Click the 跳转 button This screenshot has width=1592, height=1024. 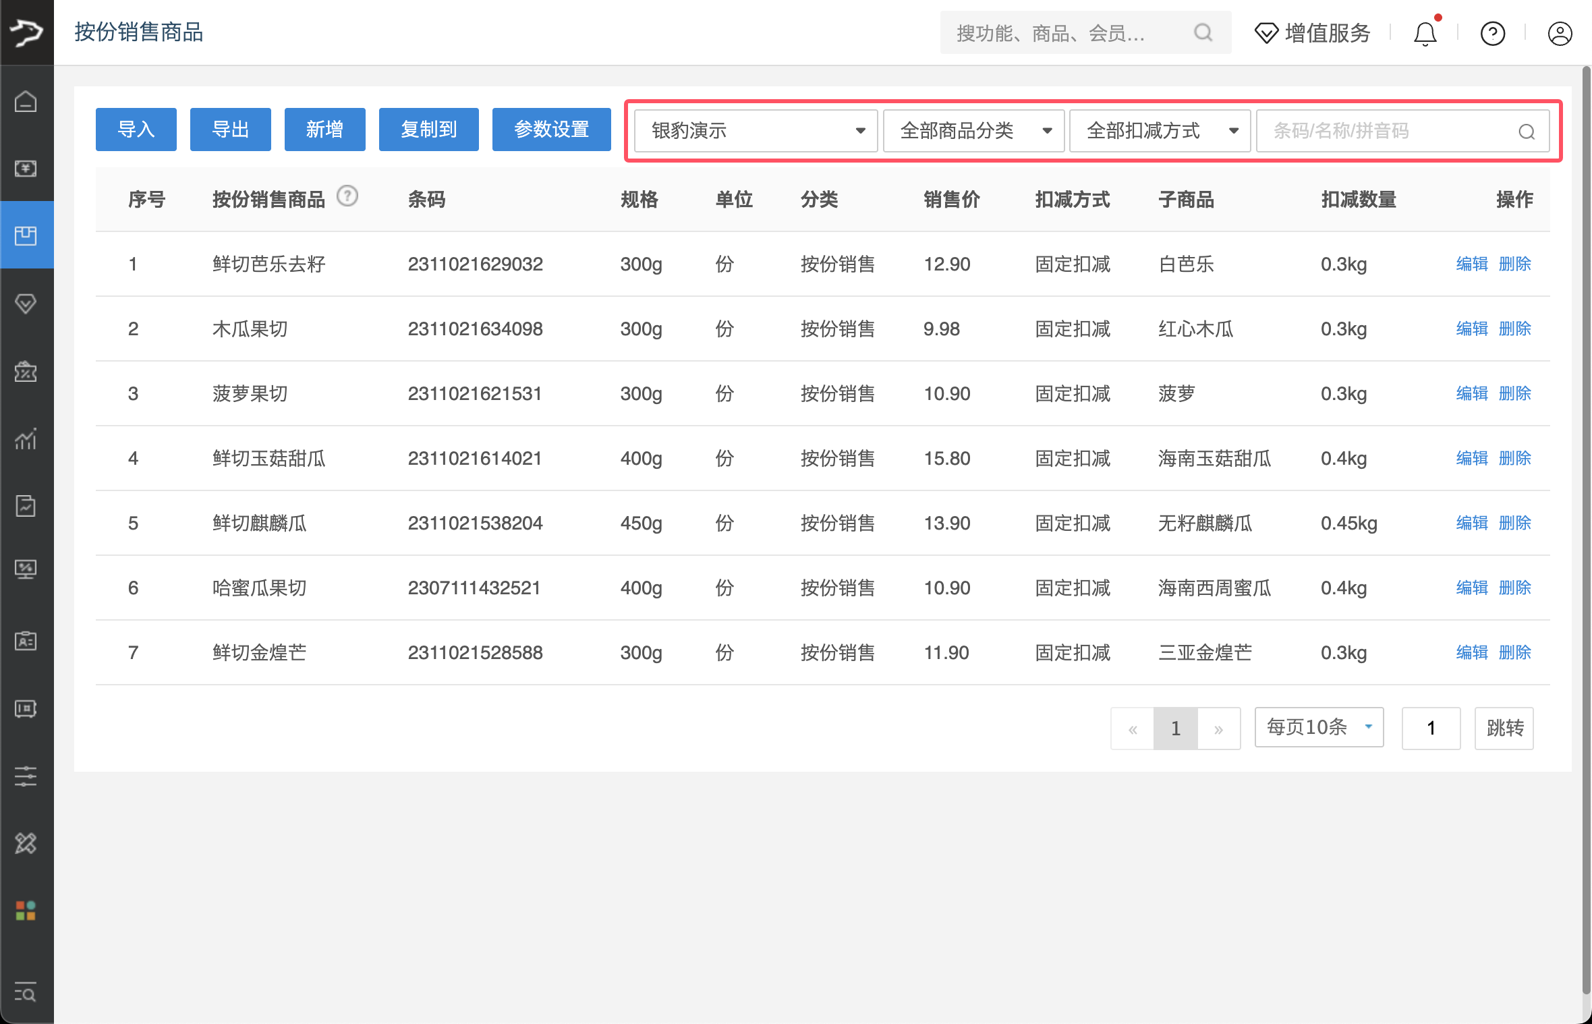point(1504,729)
